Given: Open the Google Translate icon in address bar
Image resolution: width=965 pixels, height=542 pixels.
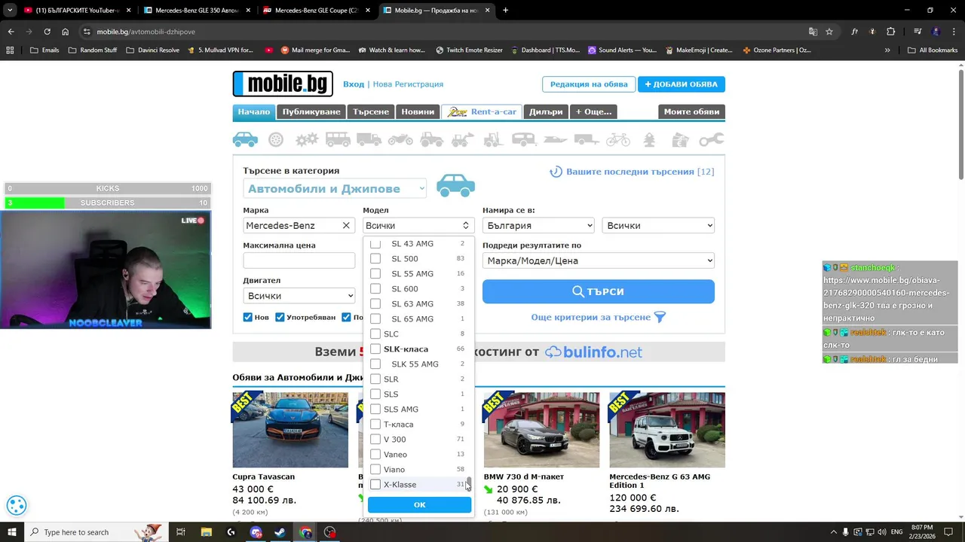Looking at the screenshot, I should point(813,32).
